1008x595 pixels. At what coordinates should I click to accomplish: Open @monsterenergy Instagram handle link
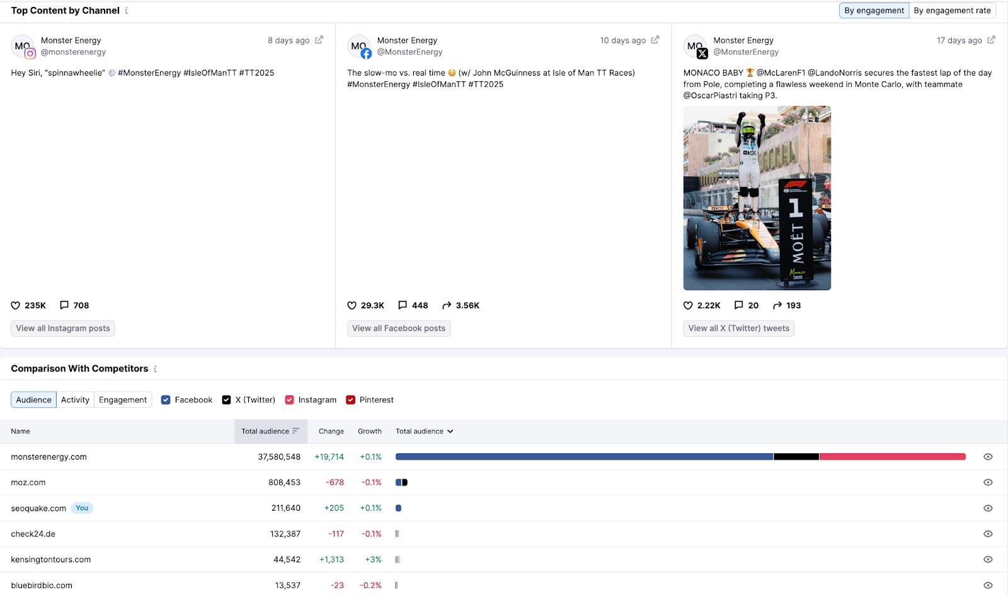click(x=73, y=52)
